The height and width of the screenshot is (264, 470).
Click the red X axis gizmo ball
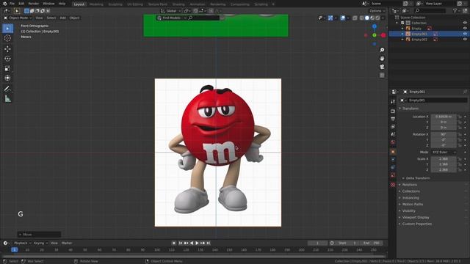click(x=383, y=35)
